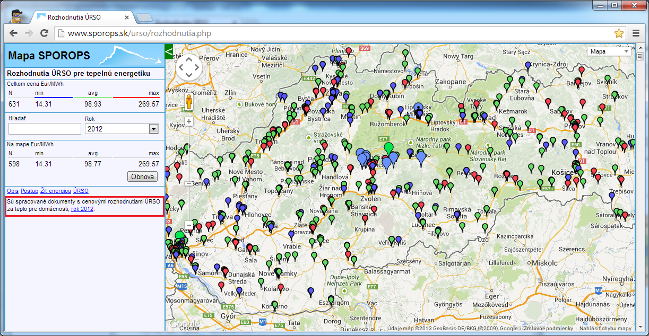Bookmark this page with the star icon

[619, 33]
